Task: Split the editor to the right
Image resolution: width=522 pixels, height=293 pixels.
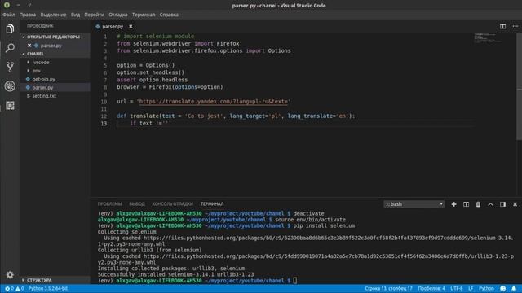Action: (502, 26)
